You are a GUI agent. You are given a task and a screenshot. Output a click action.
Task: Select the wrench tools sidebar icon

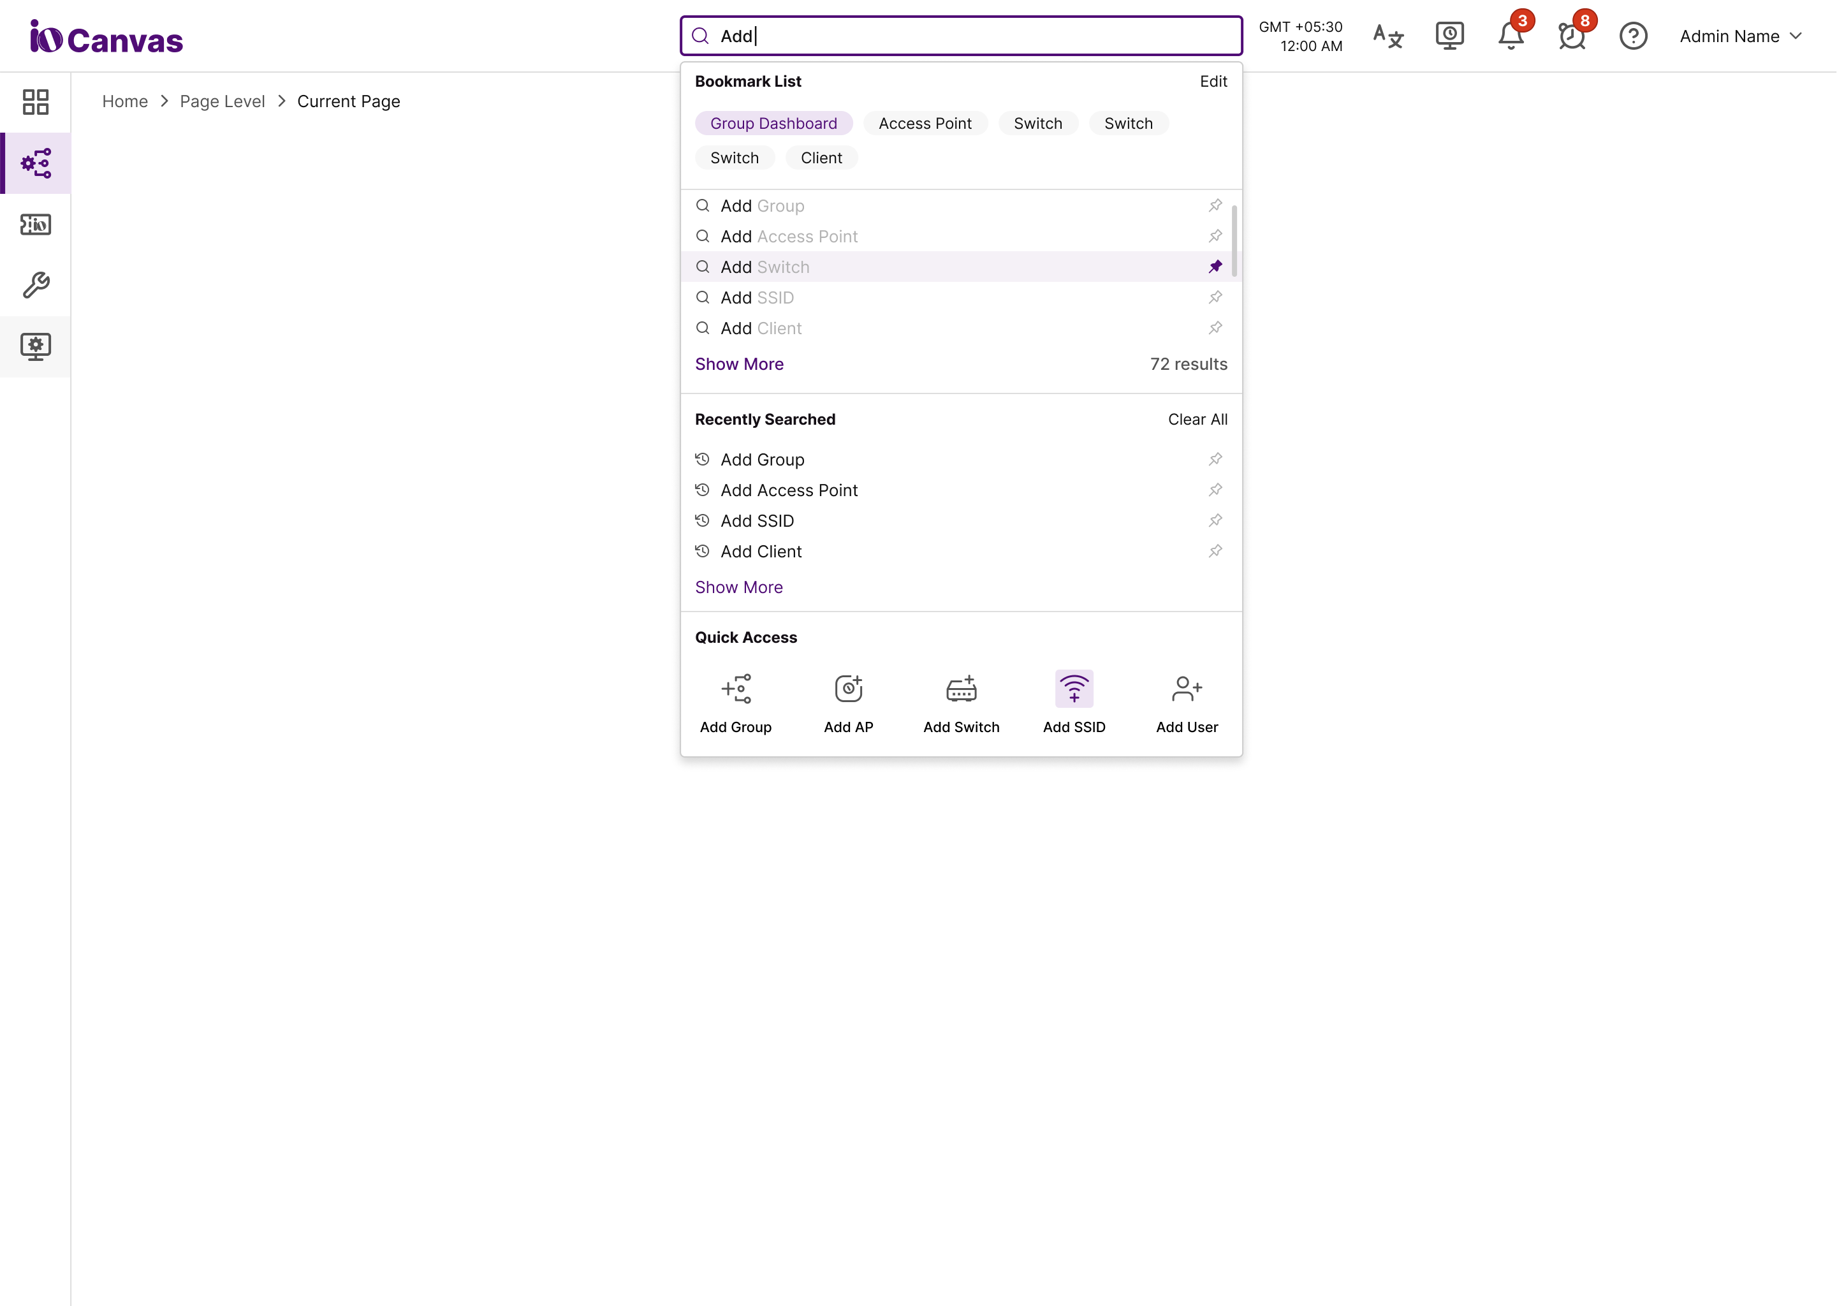pyautogui.click(x=35, y=286)
